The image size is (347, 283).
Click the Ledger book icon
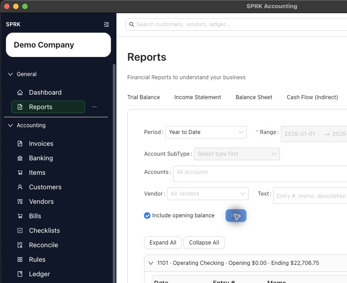tap(20, 274)
